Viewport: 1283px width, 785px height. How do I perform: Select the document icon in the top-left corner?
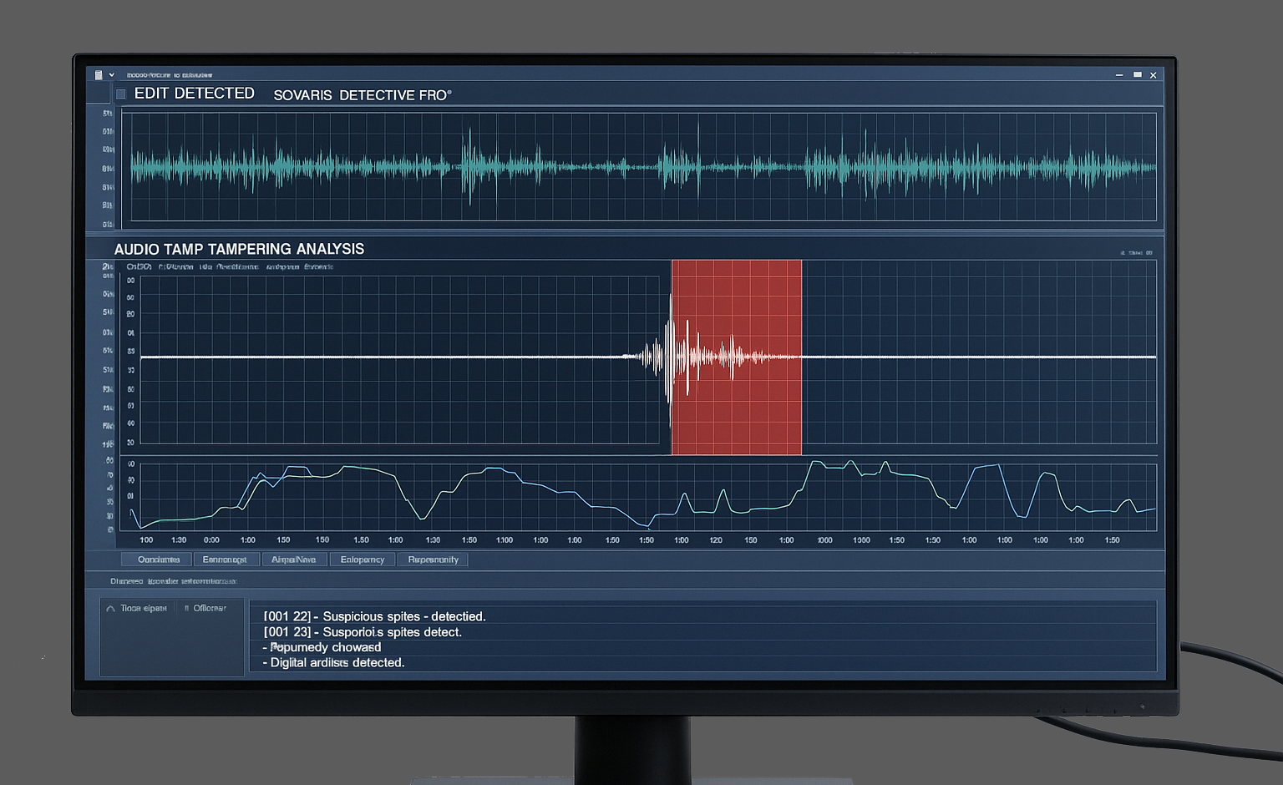coord(99,74)
